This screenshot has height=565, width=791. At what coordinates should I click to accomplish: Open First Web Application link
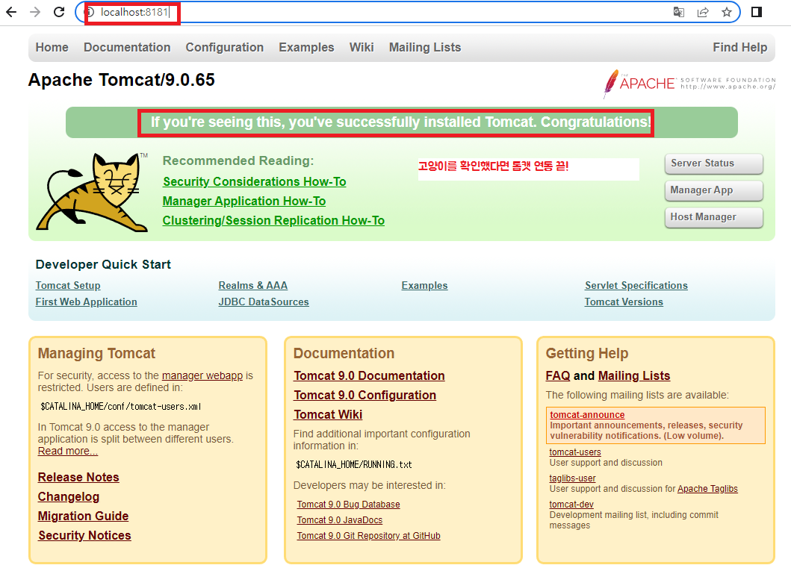tap(86, 302)
